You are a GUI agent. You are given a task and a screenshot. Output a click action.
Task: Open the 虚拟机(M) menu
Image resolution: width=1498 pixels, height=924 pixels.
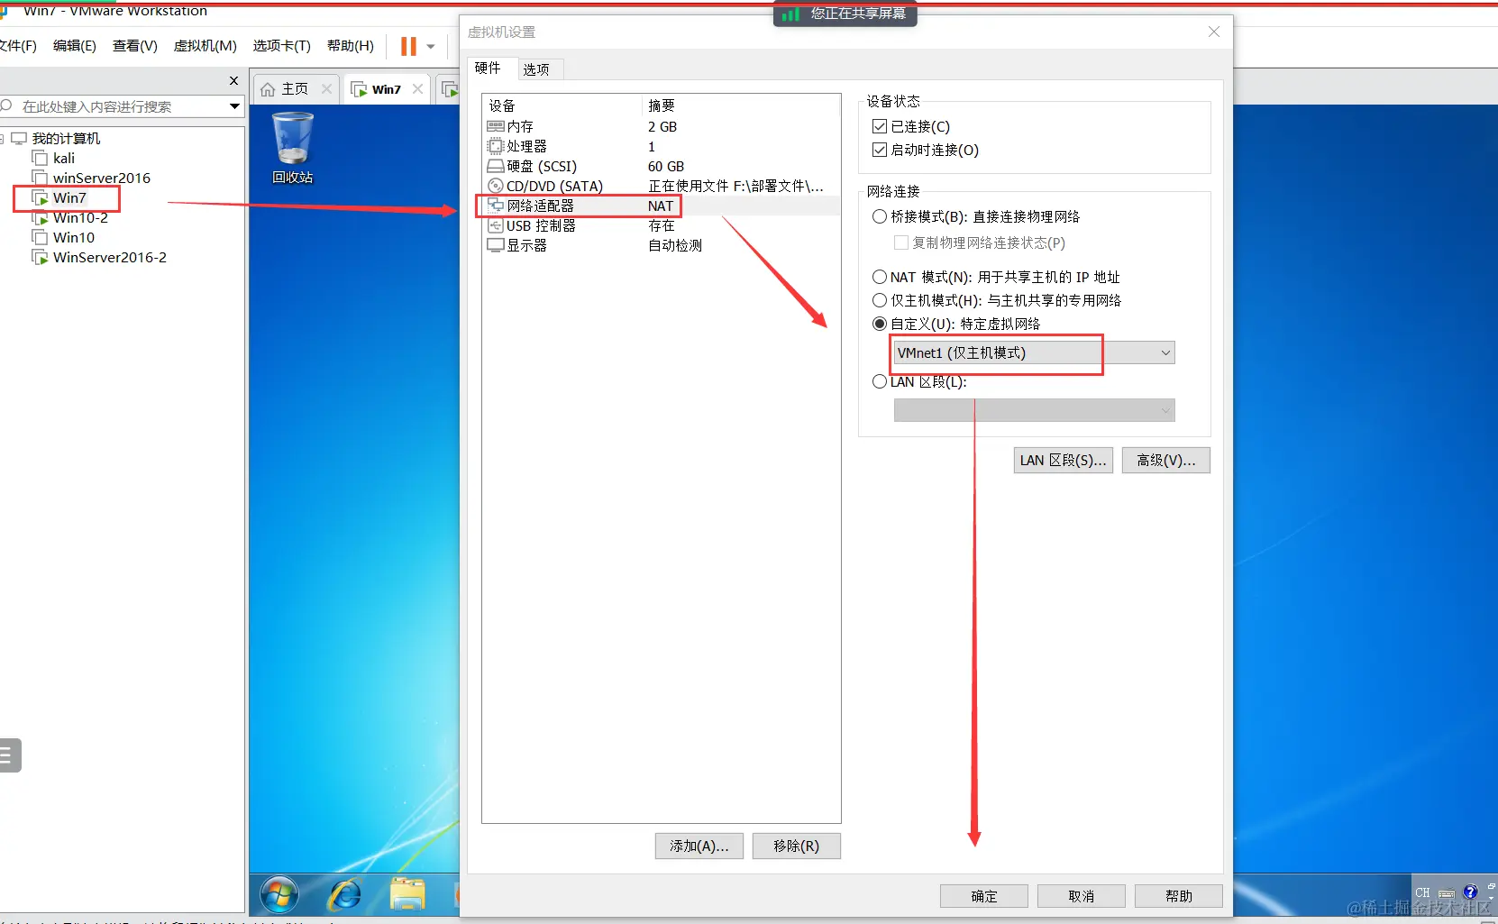(x=206, y=46)
